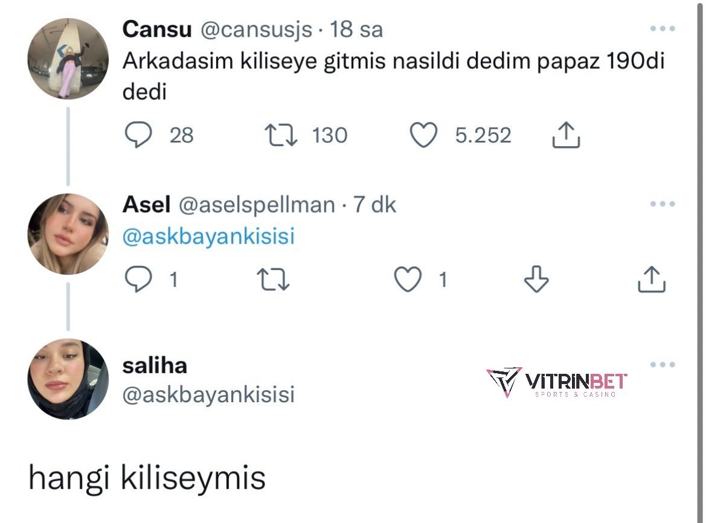Open the @askbayankisisi mention link
Viewport: 706px width, 523px height.
pos(208,236)
